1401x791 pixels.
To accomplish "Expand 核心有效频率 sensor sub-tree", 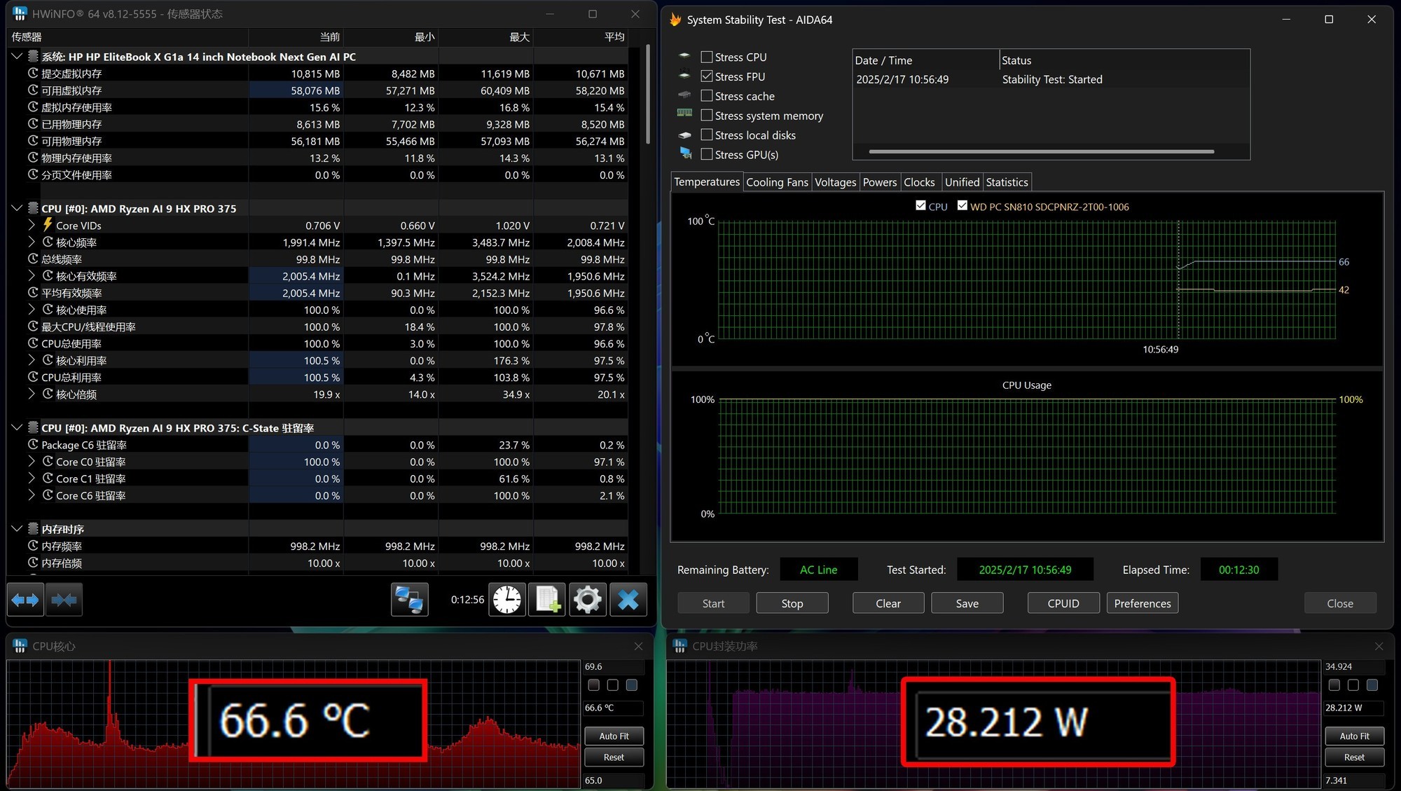I will [x=31, y=275].
